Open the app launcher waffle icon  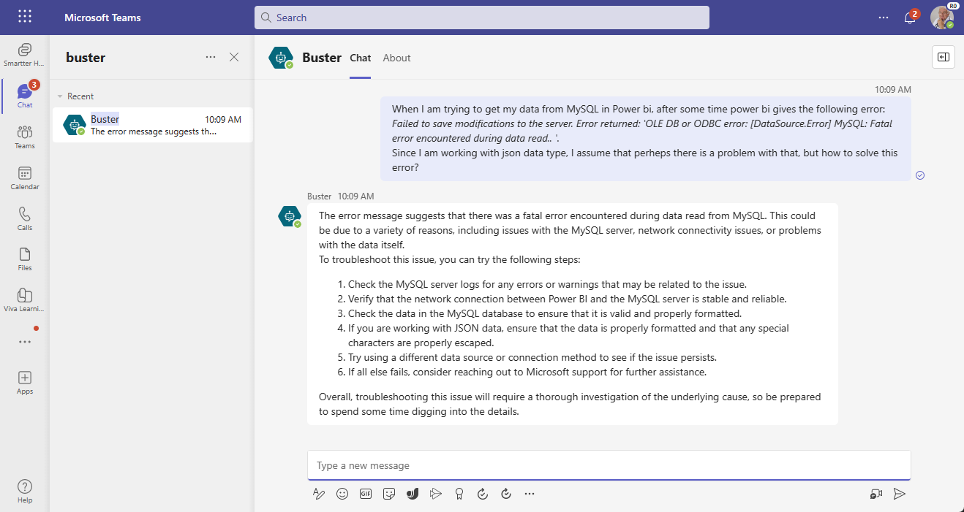[24, 17]
